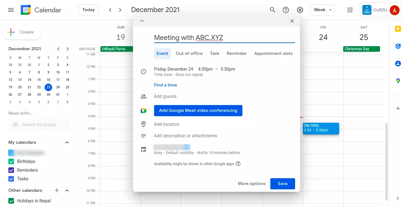
Task: Switch to Out of office tab
Action: (189, 53)
